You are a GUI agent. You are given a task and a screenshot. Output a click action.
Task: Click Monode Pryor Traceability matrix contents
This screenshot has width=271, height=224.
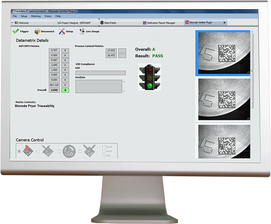click(34, 106)
